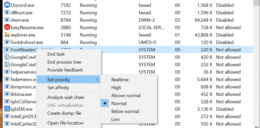Click the ibtsiva.exe process icon

[7, 94]
